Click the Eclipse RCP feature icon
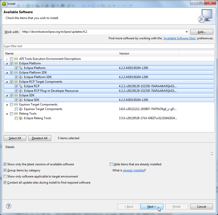Image resolution: width=218 pixels, height=215 pixels. tap(21, 86)
